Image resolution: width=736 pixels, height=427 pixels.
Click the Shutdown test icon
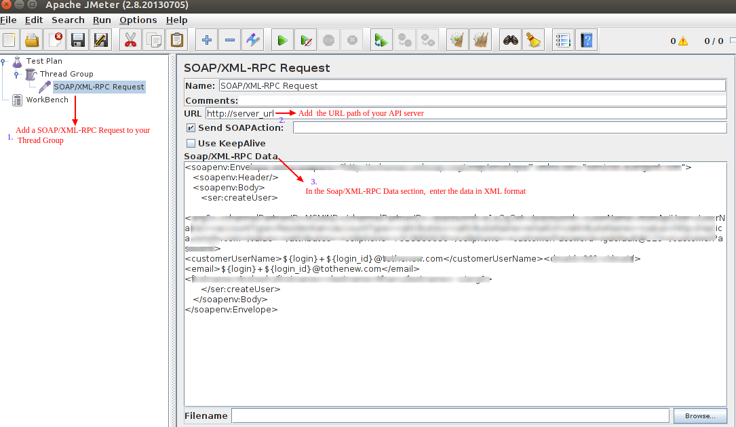click(352, 41)
